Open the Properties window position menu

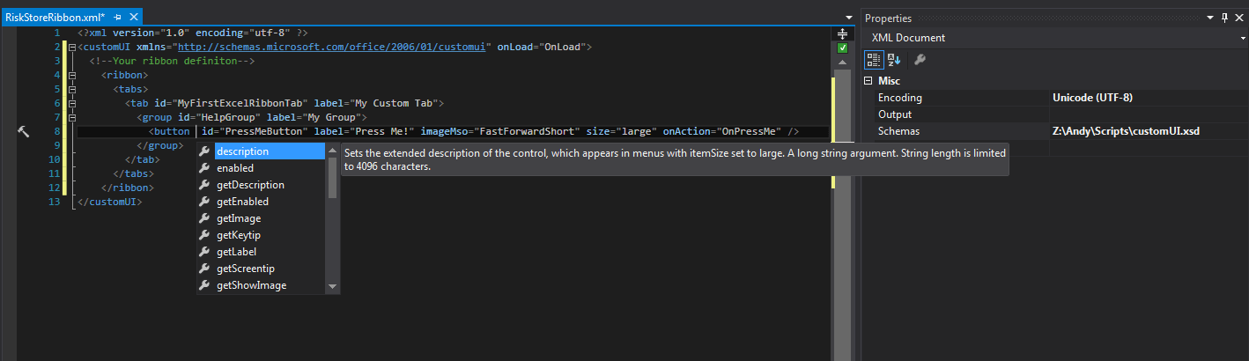1209,18
